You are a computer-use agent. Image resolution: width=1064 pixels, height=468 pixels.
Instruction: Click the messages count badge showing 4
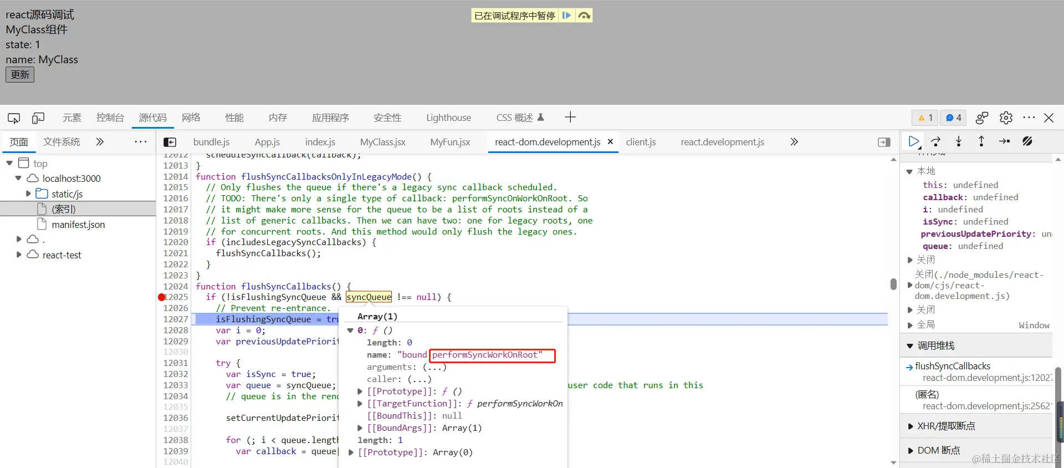[x=954, y=118]
